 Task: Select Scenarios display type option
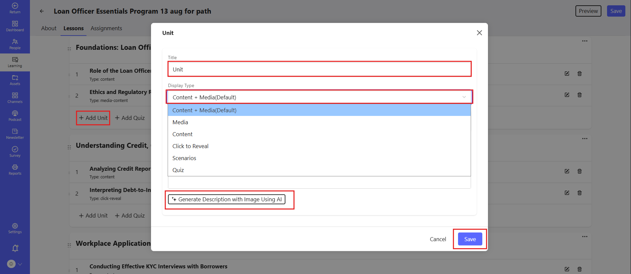pyautogui.click(x=319, y=158)
